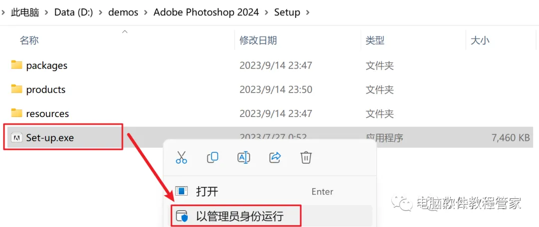The height and width of the screenshot is (227, 539).
Task: Select the packages folder icon
Action: point(16,65)
